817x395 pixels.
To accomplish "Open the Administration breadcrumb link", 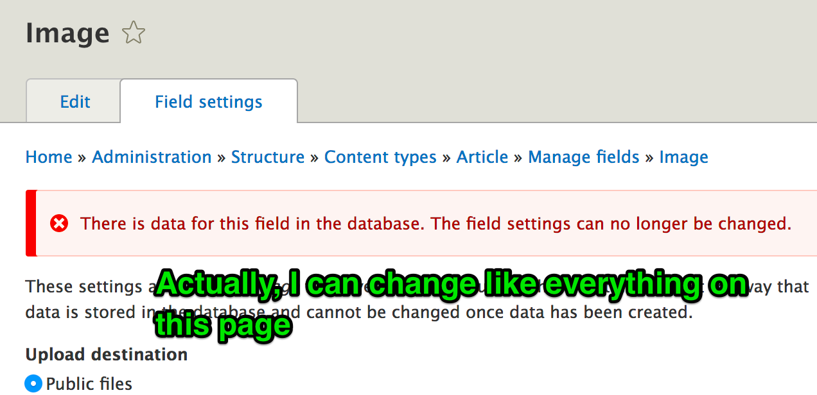I will tap(152, 157).
